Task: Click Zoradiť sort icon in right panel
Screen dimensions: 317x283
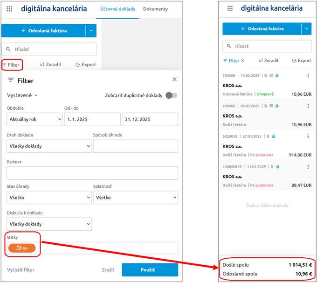Action: coord(260,61)
